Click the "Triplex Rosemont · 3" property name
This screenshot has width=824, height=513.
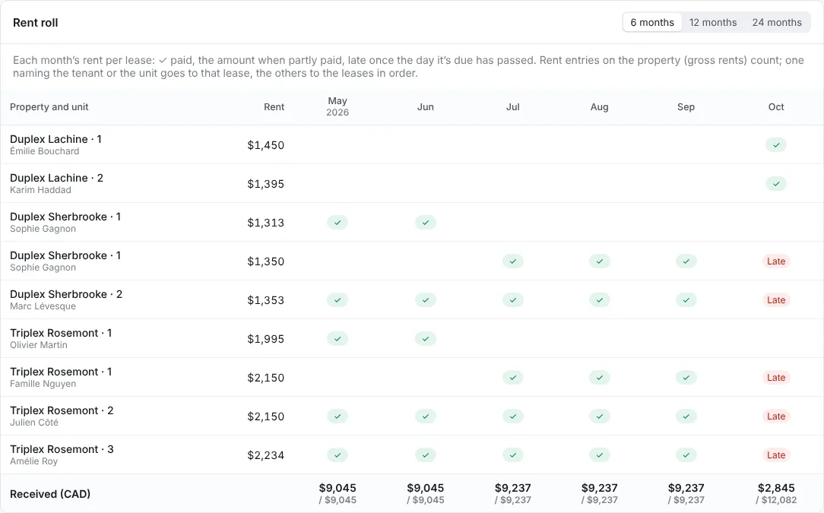[62, 449]
